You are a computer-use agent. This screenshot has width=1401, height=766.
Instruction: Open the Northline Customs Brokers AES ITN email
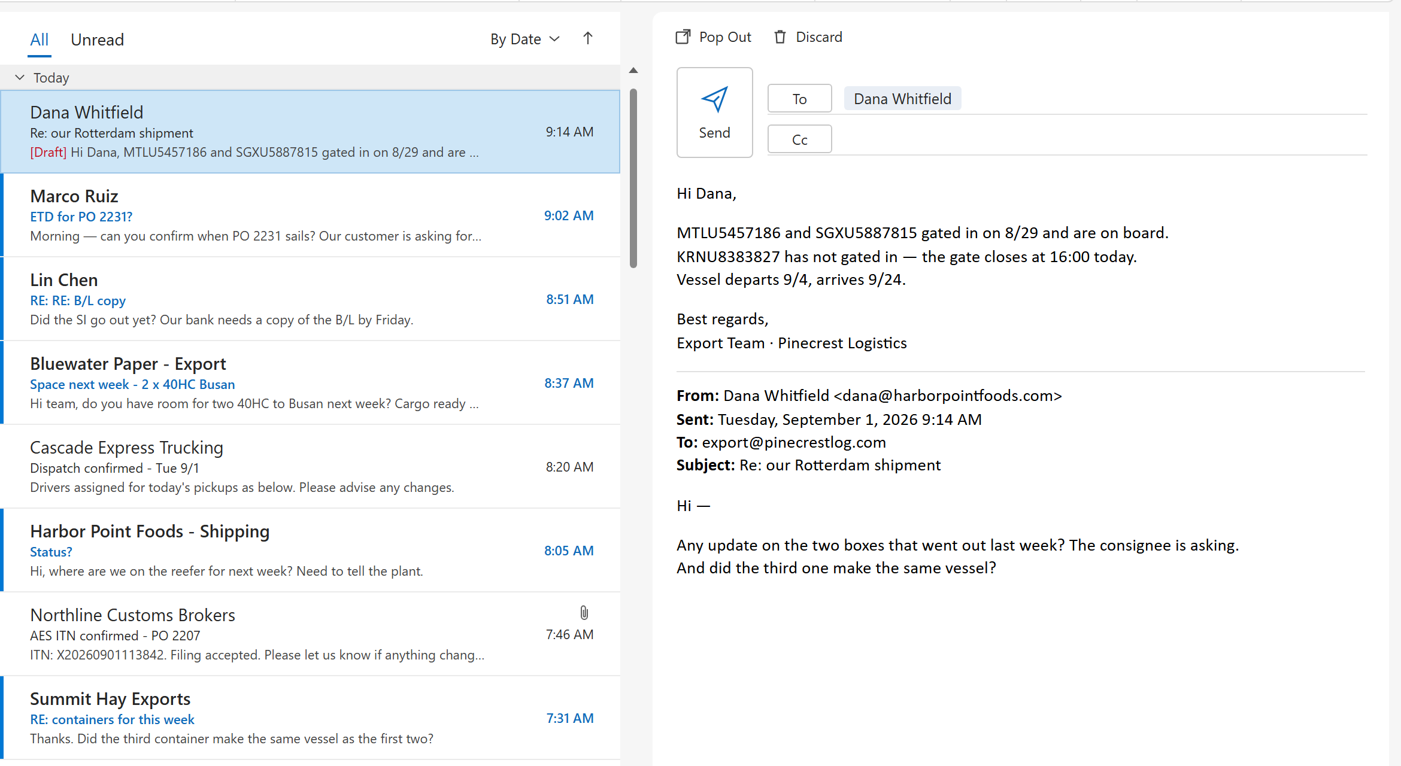point(310,634)
